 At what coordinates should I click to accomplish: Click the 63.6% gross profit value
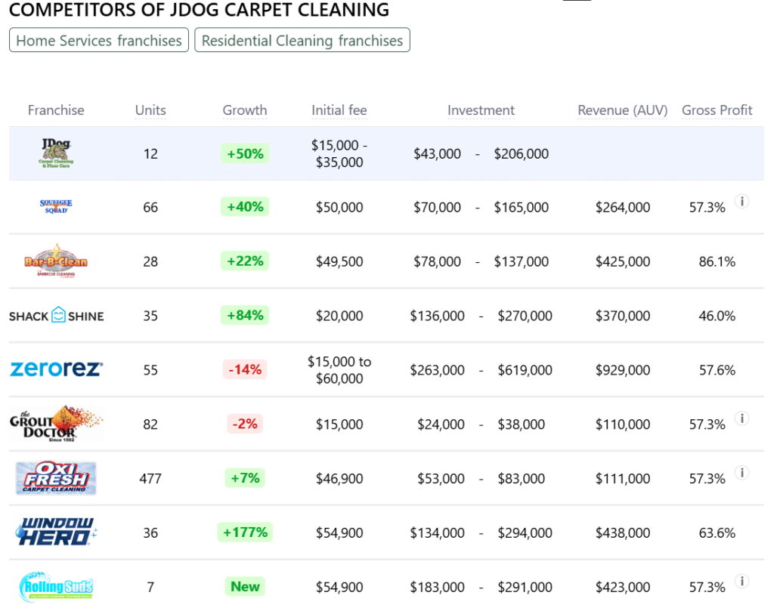coord(717,532)
